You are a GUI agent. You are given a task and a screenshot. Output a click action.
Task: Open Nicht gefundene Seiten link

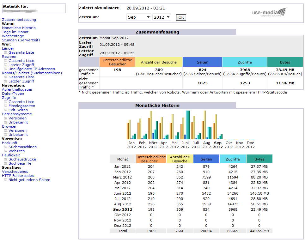[29, 180]
